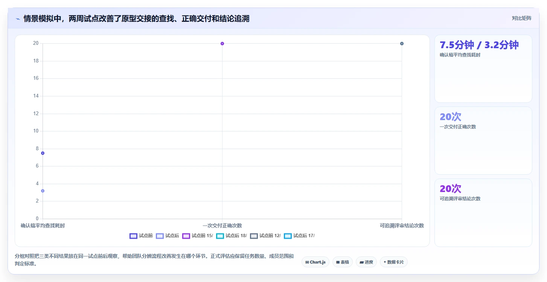
Task: Click the 7.5 data point on the chart
Action: pyautogui.click(x=43, y=153)
